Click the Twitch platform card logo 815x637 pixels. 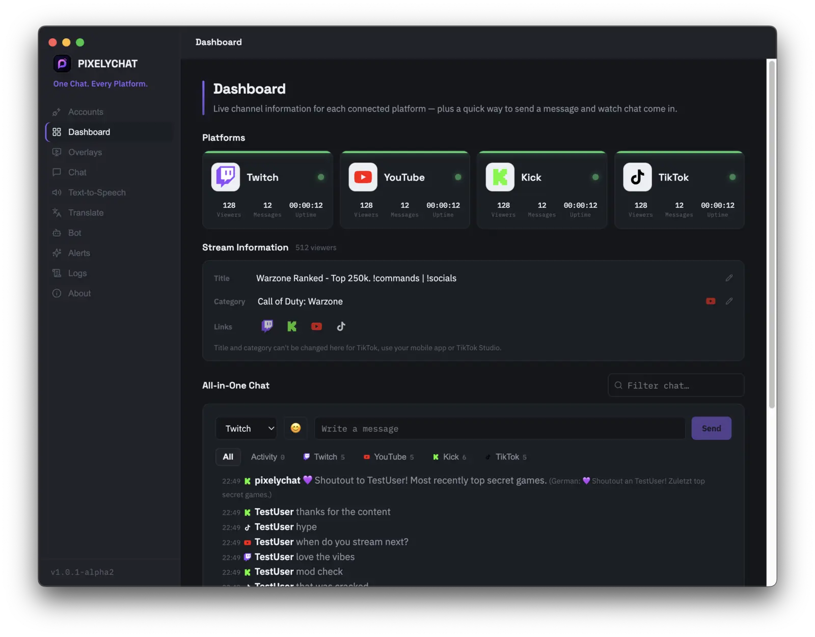pos(226,177)
